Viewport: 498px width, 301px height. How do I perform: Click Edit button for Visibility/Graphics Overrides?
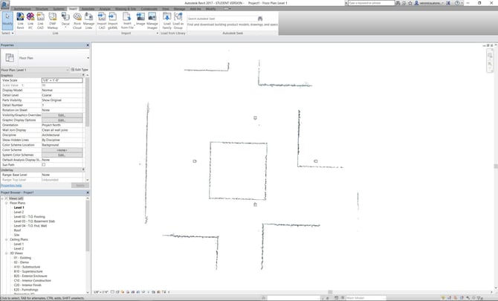coord(62,115)
